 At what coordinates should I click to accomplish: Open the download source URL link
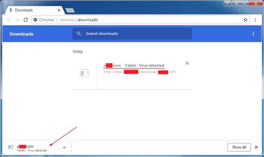coord(139,72)
